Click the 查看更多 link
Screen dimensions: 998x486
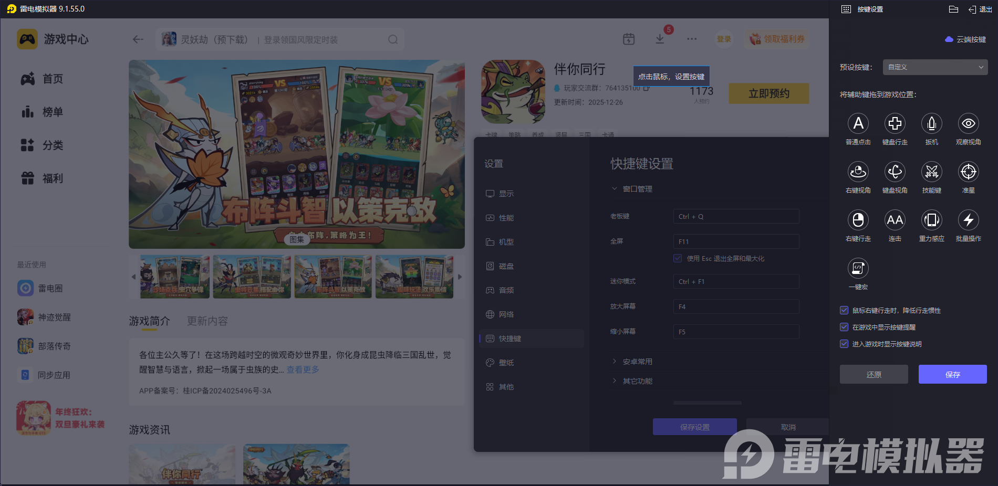[303, 369]
